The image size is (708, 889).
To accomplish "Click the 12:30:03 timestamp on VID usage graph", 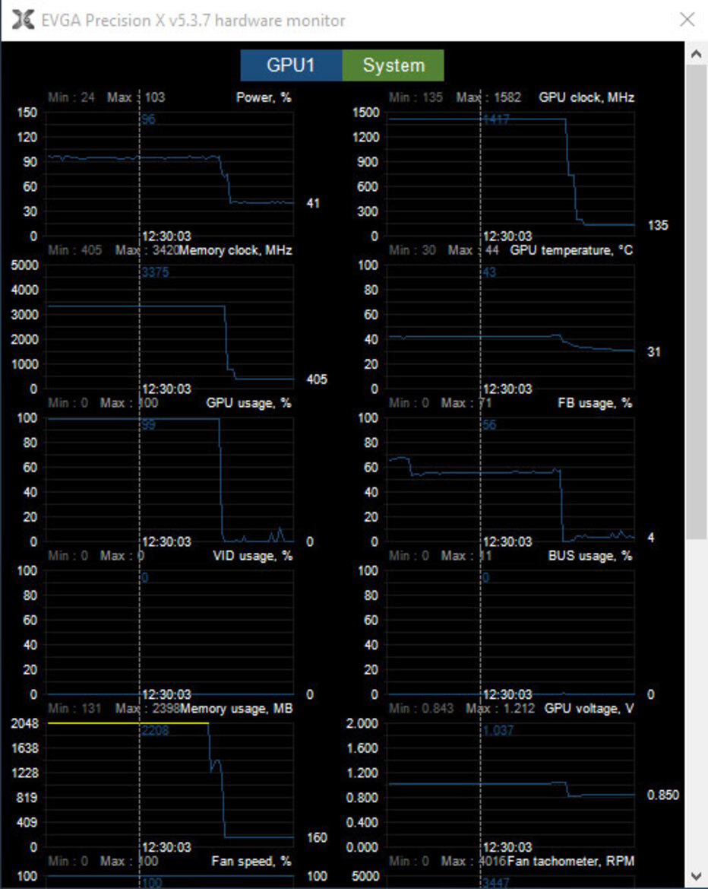I will pyautogui.click(x=166, y=694).
